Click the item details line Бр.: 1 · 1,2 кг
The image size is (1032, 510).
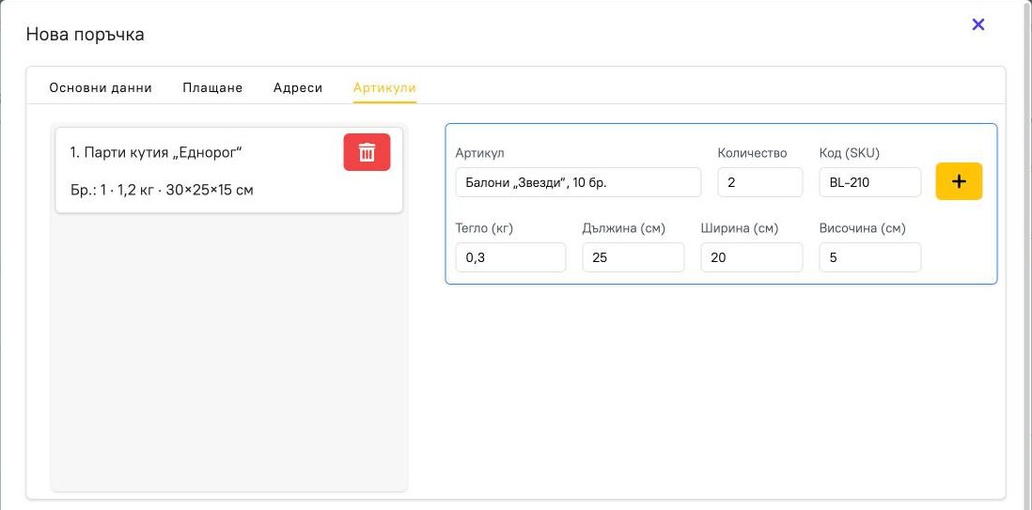[x=162, y=190]
